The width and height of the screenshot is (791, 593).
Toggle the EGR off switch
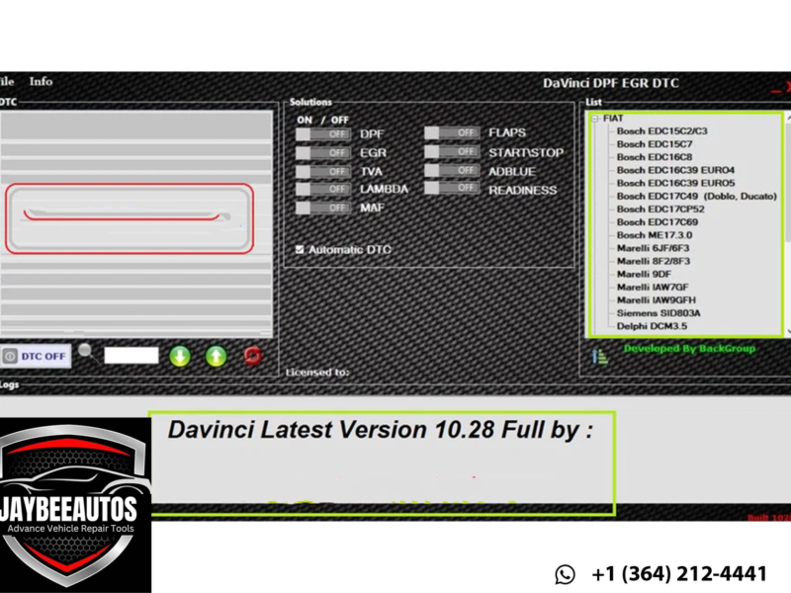(x=323, y=153)
